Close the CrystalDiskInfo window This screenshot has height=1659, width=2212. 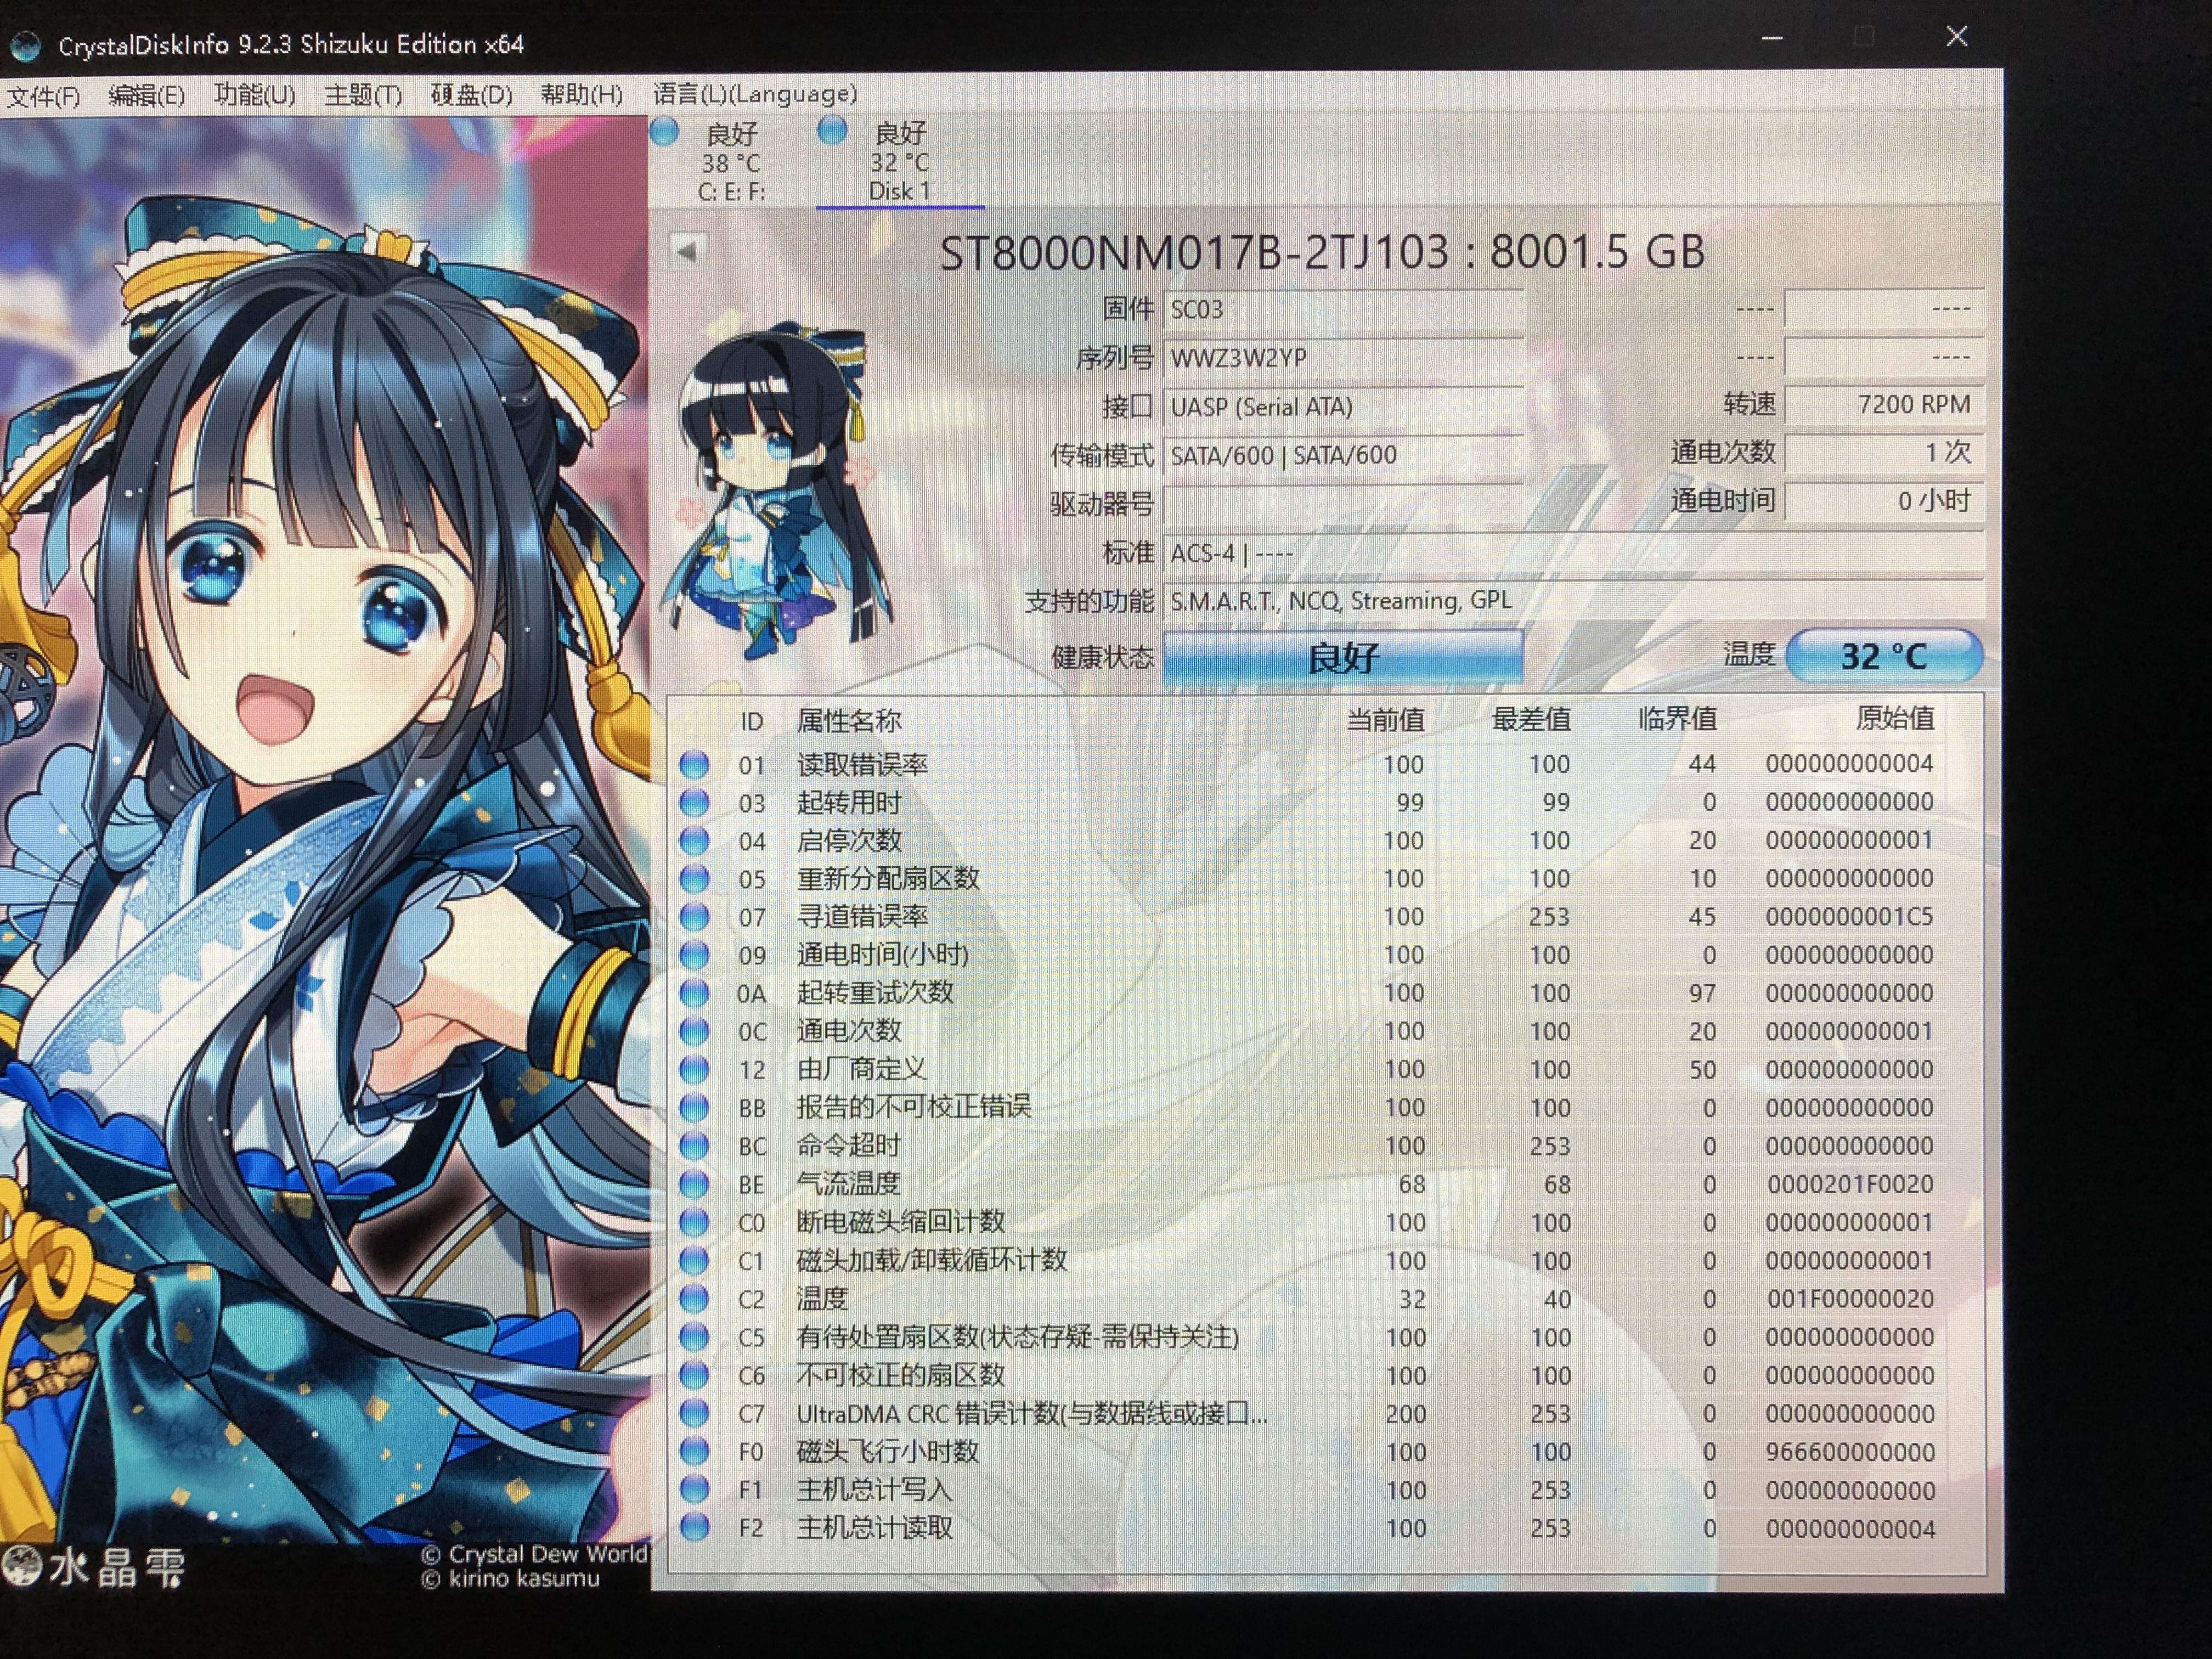point(1957,37)
